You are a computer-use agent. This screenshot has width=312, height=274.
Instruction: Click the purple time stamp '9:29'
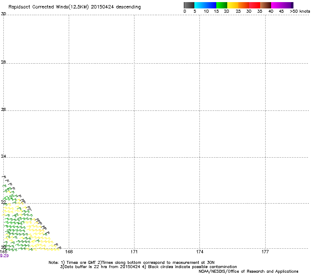coord(4,256)
